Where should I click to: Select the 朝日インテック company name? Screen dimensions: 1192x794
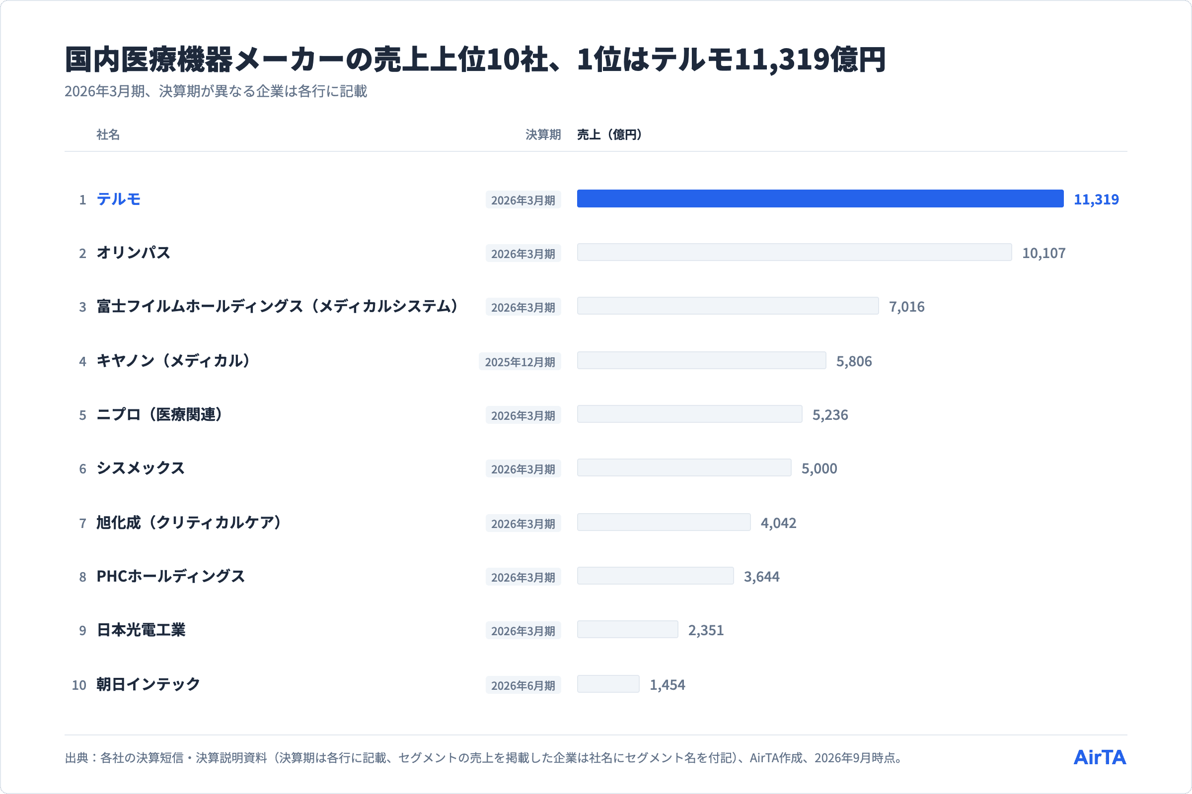tap(149, 685)
